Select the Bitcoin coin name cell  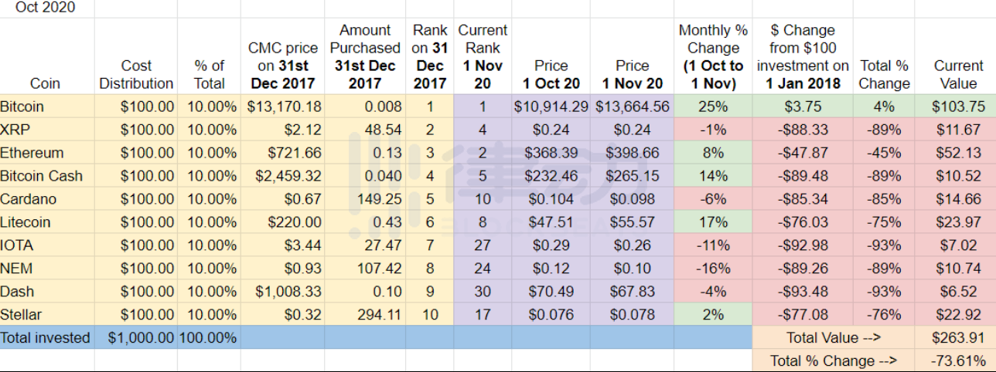tap(46, 107)
